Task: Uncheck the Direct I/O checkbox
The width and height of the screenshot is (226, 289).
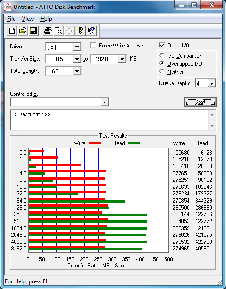Action: [x=162, y=45]
